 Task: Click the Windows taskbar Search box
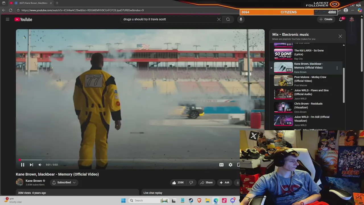(149, 200)
